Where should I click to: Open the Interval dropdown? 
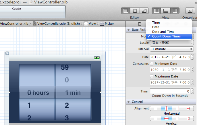click(172, 49)
